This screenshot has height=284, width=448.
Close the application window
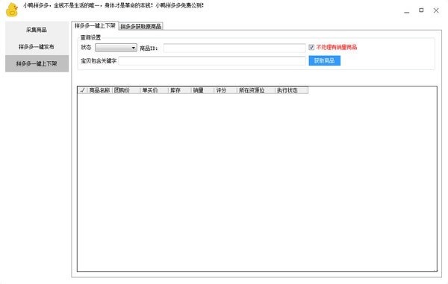click(436, 10)
